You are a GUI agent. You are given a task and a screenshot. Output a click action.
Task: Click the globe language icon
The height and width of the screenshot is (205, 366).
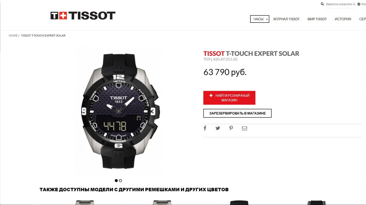[x=359, y=4]
